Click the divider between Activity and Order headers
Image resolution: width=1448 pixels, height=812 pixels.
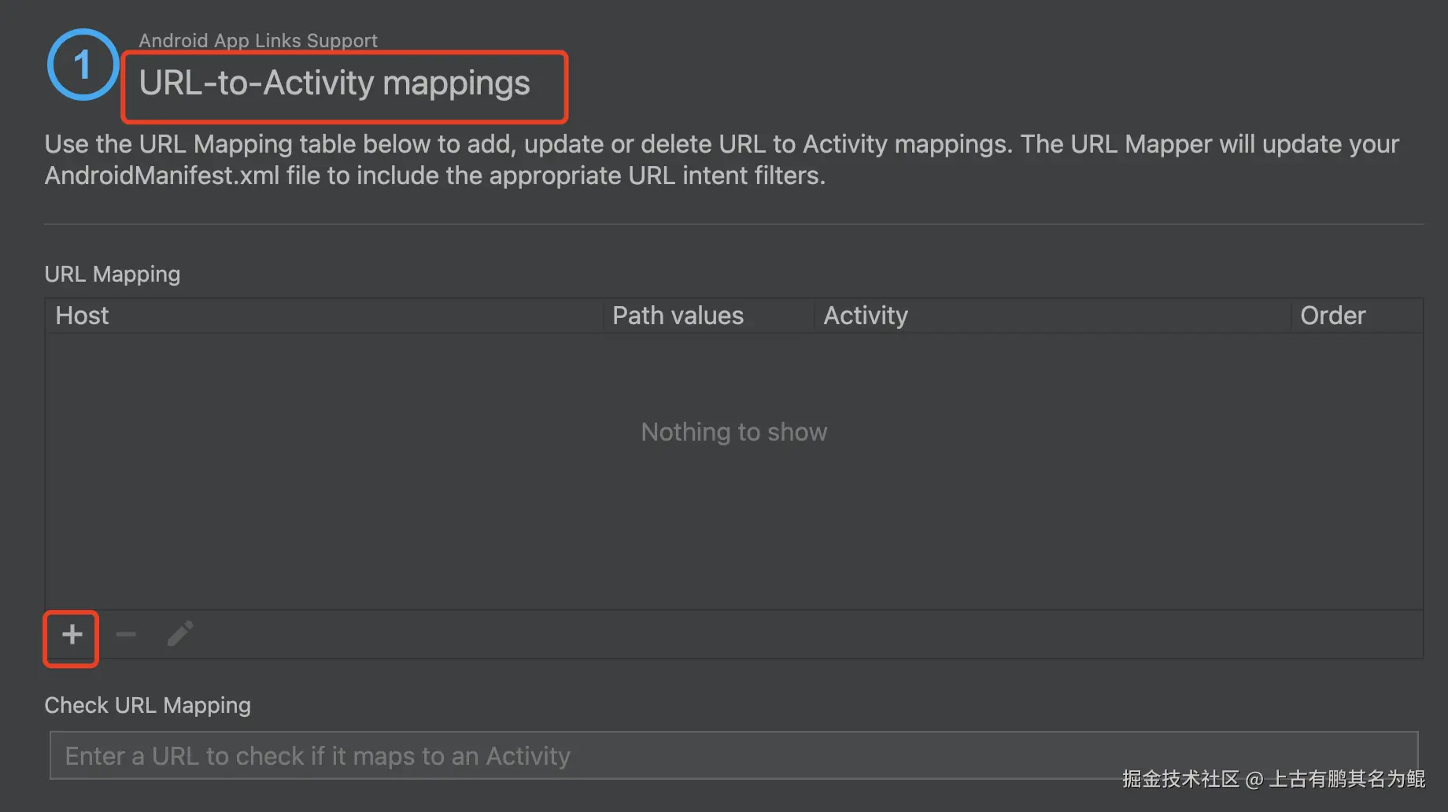[1291, 316]
